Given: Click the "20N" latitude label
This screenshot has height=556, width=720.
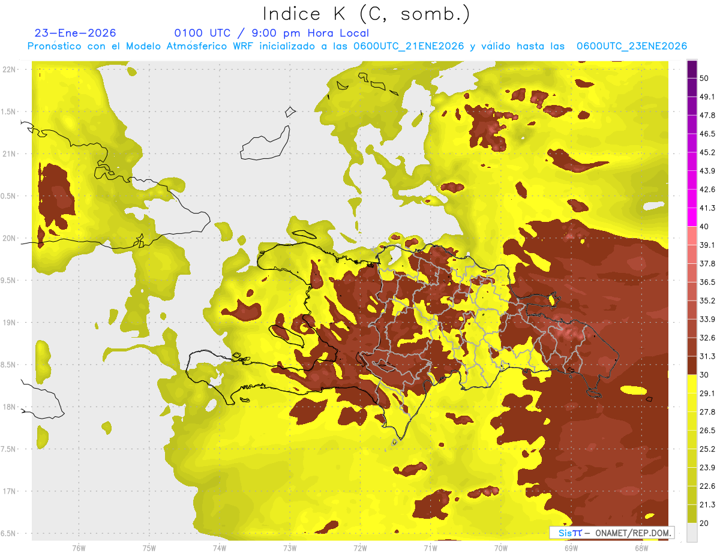Looking at the screenshot, I should pos(10,238).
